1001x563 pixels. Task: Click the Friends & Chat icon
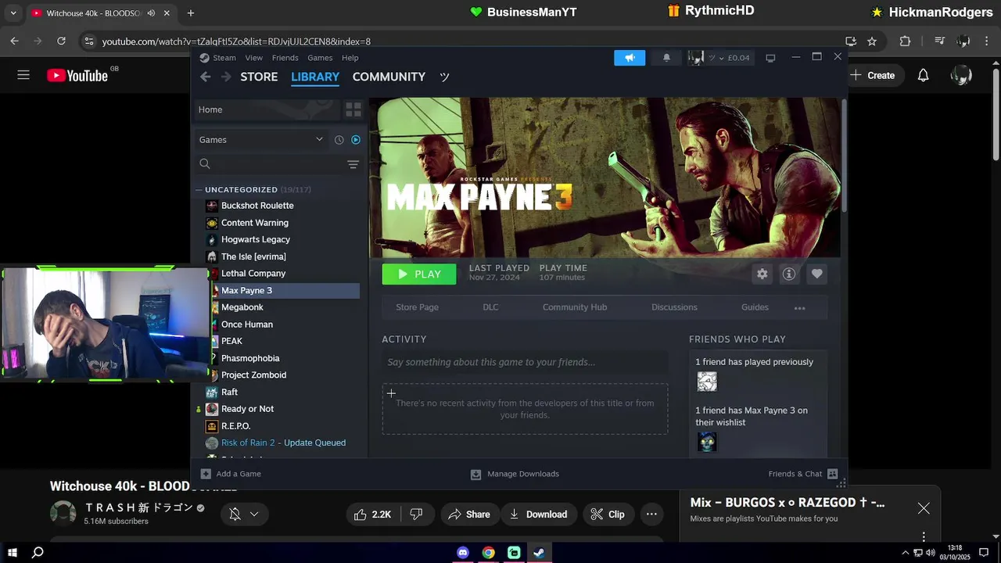[x=833, y=474]
